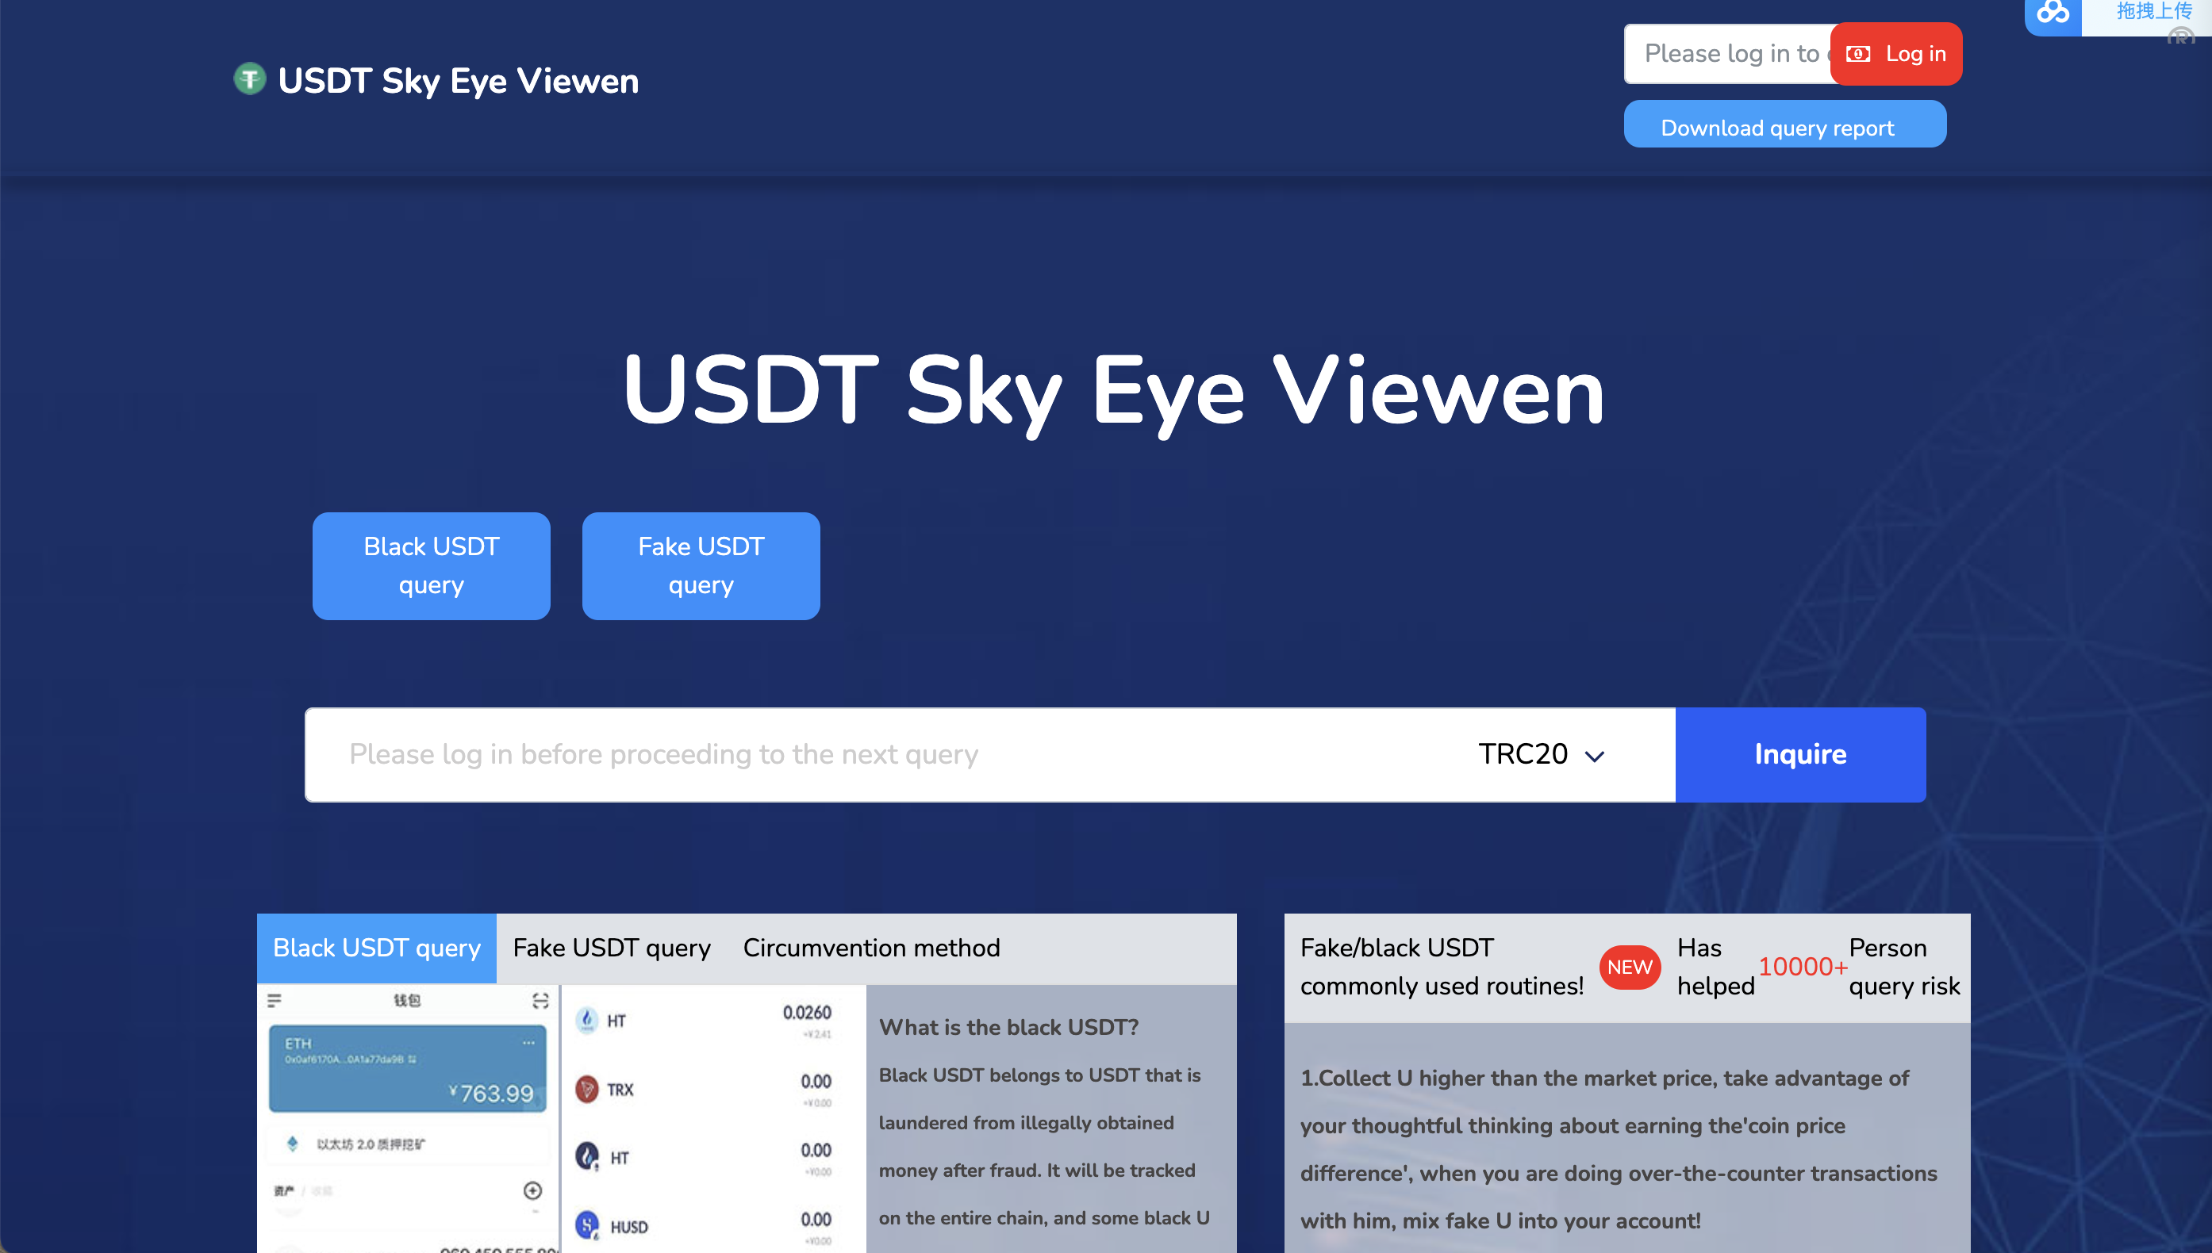The image size is (2212, 1253).
Task: Switch to the Fake USDT query tab
Action: coord(611,948)
